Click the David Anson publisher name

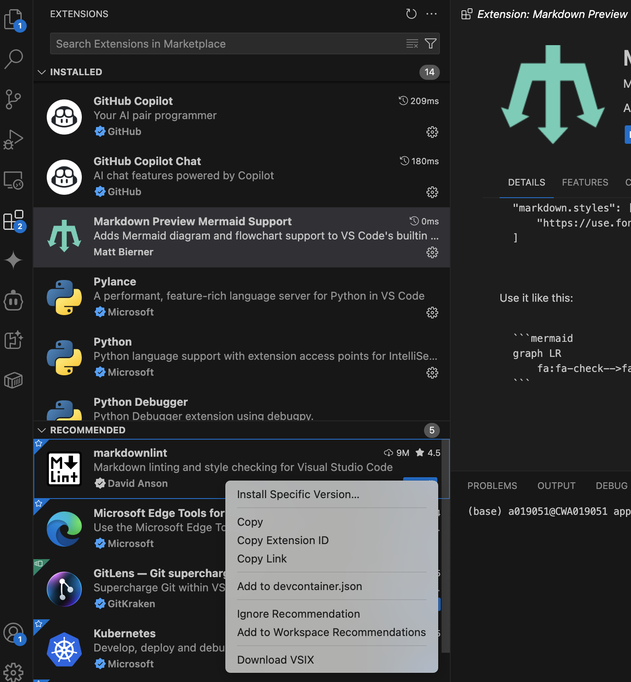138,484
